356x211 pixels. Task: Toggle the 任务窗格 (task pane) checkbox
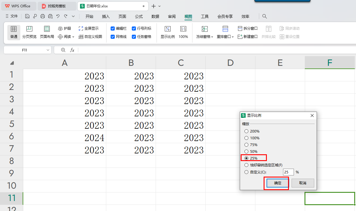134,37
